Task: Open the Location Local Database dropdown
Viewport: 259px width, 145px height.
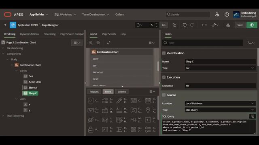Action: pyautogui.click(x=220, y=104)
